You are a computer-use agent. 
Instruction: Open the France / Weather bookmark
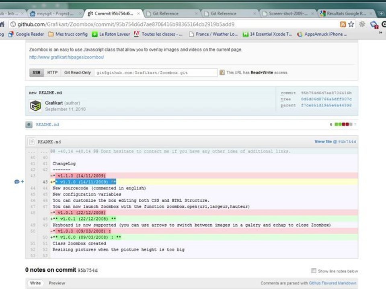(x=213, y=34)
